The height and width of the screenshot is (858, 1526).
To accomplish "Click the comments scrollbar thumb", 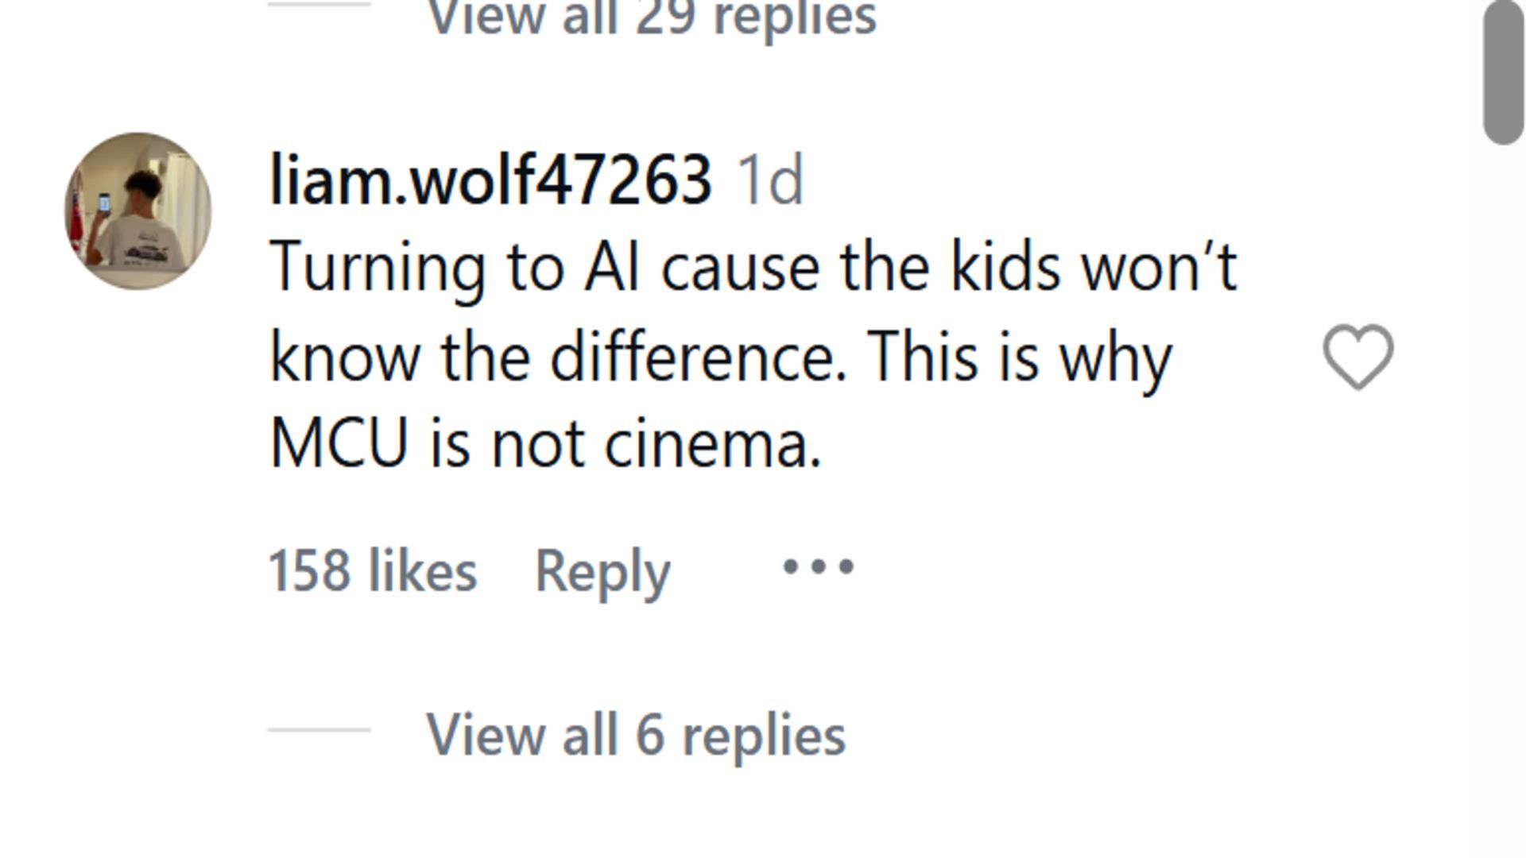I will [1503, 71].
